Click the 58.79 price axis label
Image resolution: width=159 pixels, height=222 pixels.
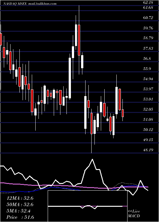coord(148,38)
